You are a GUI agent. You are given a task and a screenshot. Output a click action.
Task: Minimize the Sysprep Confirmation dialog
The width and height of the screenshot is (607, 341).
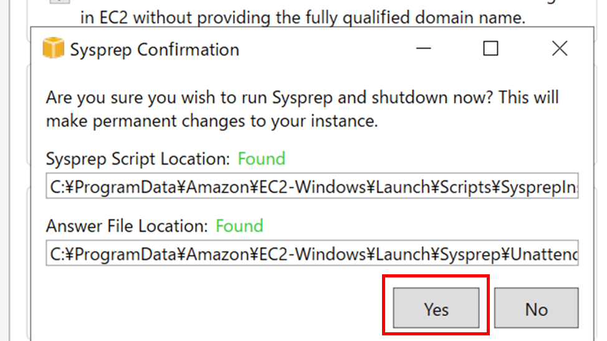point(424,49)
